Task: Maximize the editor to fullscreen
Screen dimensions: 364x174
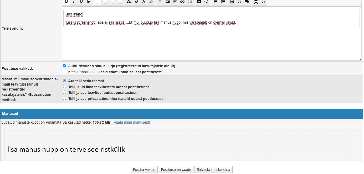Action: 256,2
